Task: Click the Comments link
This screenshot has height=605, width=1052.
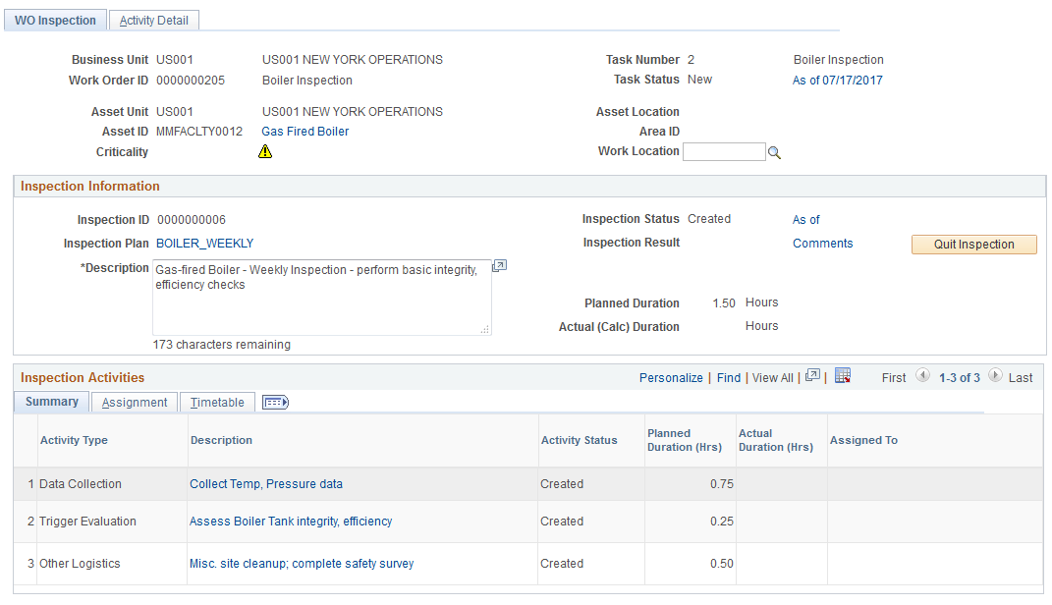Action: [822, 244]
